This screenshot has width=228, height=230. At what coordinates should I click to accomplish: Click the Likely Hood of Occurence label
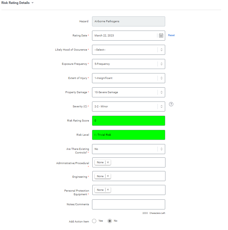[71, 50]
